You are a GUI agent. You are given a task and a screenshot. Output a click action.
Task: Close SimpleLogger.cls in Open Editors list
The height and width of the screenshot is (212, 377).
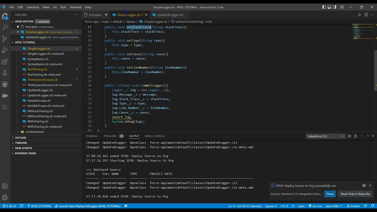(x=18, y=32)
